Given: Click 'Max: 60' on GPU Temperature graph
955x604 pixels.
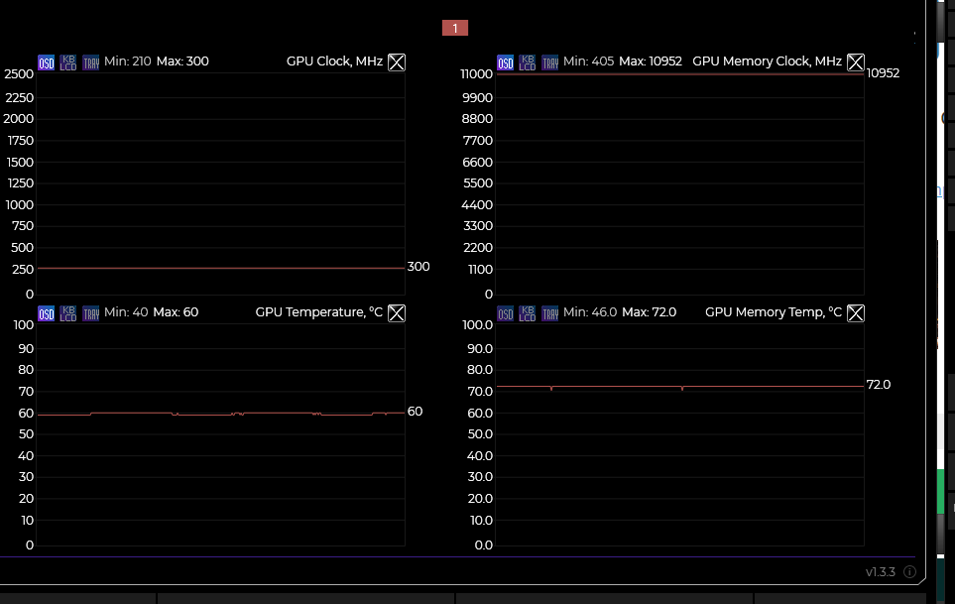Looking at the screenshot, I should coord(176,312).
